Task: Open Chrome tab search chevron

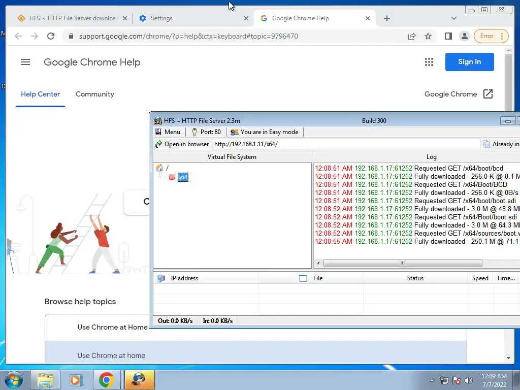Action: coord(454,19)
